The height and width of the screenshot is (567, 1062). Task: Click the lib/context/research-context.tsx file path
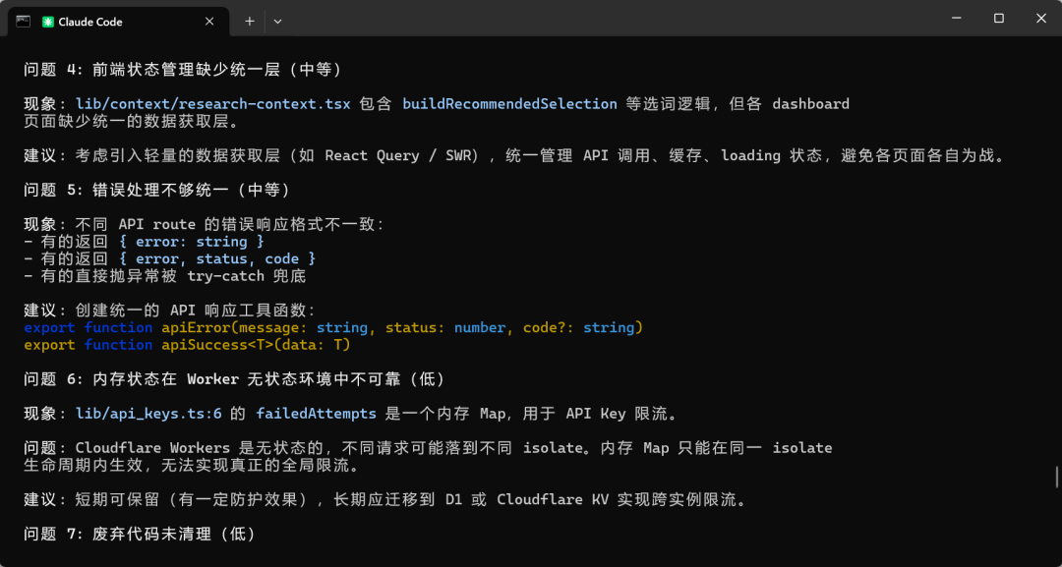click(x=213, y=104)
